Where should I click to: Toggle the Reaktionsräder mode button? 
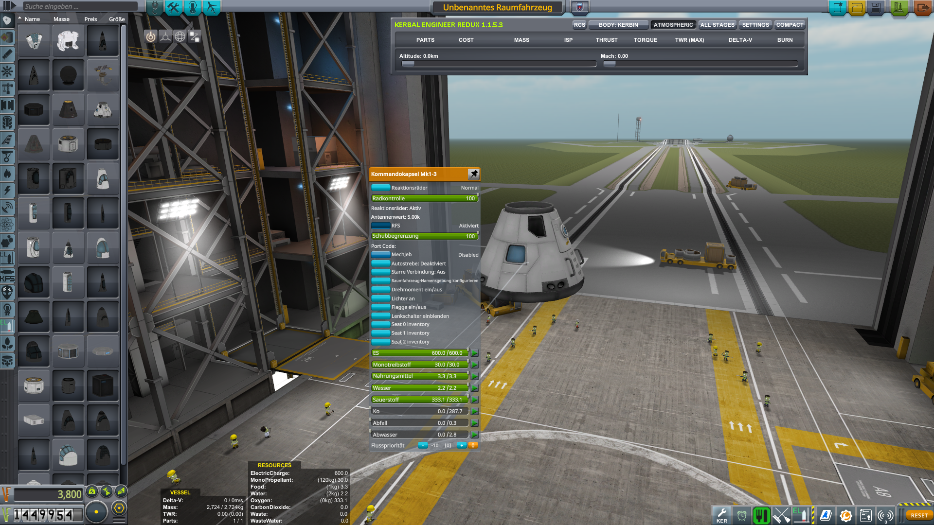380,188
